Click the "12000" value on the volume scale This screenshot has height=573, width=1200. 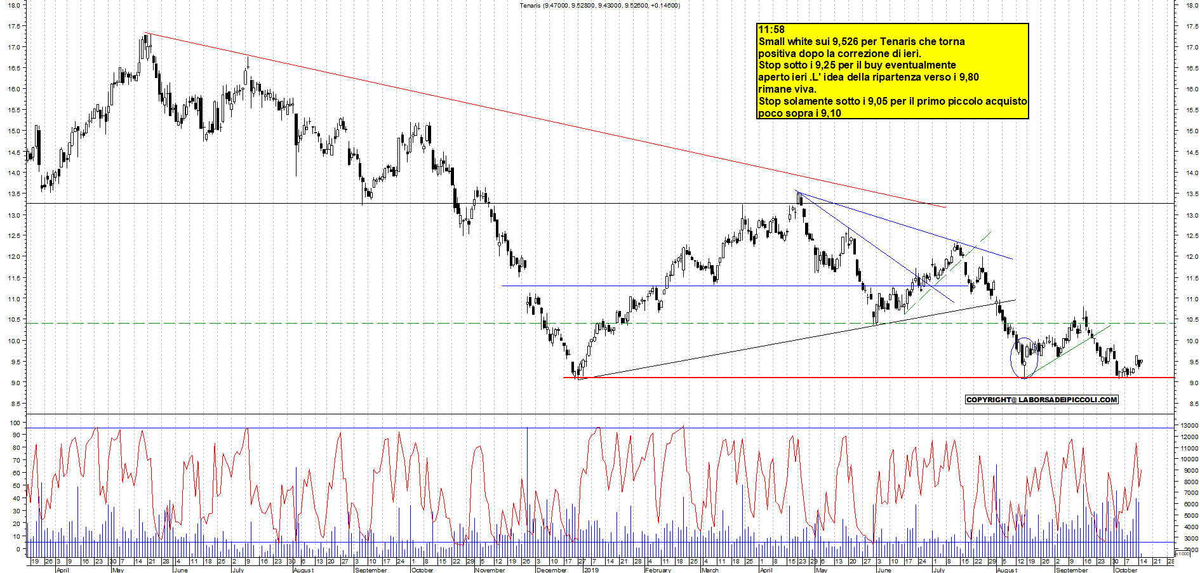click(x=1189, y=437)
